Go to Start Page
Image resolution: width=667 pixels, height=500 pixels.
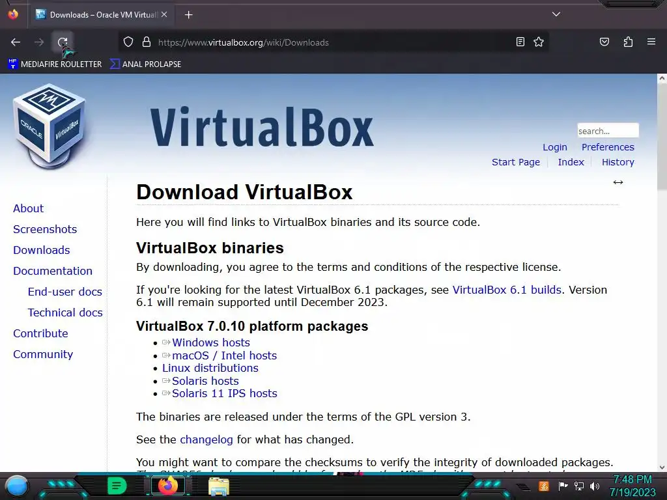(516, 162)
